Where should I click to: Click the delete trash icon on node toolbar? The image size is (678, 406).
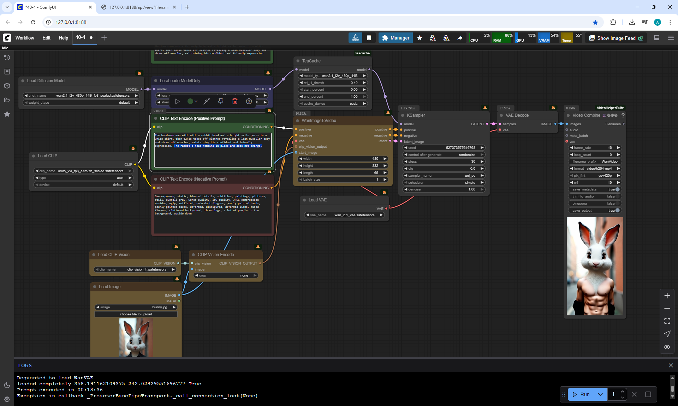pos(235,102)
